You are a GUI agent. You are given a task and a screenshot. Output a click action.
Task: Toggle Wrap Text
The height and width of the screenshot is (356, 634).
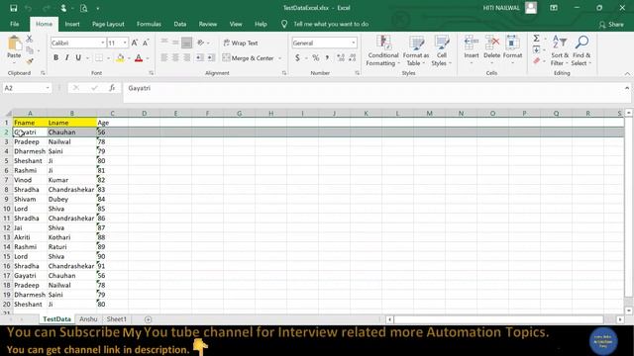pos(241,43)
